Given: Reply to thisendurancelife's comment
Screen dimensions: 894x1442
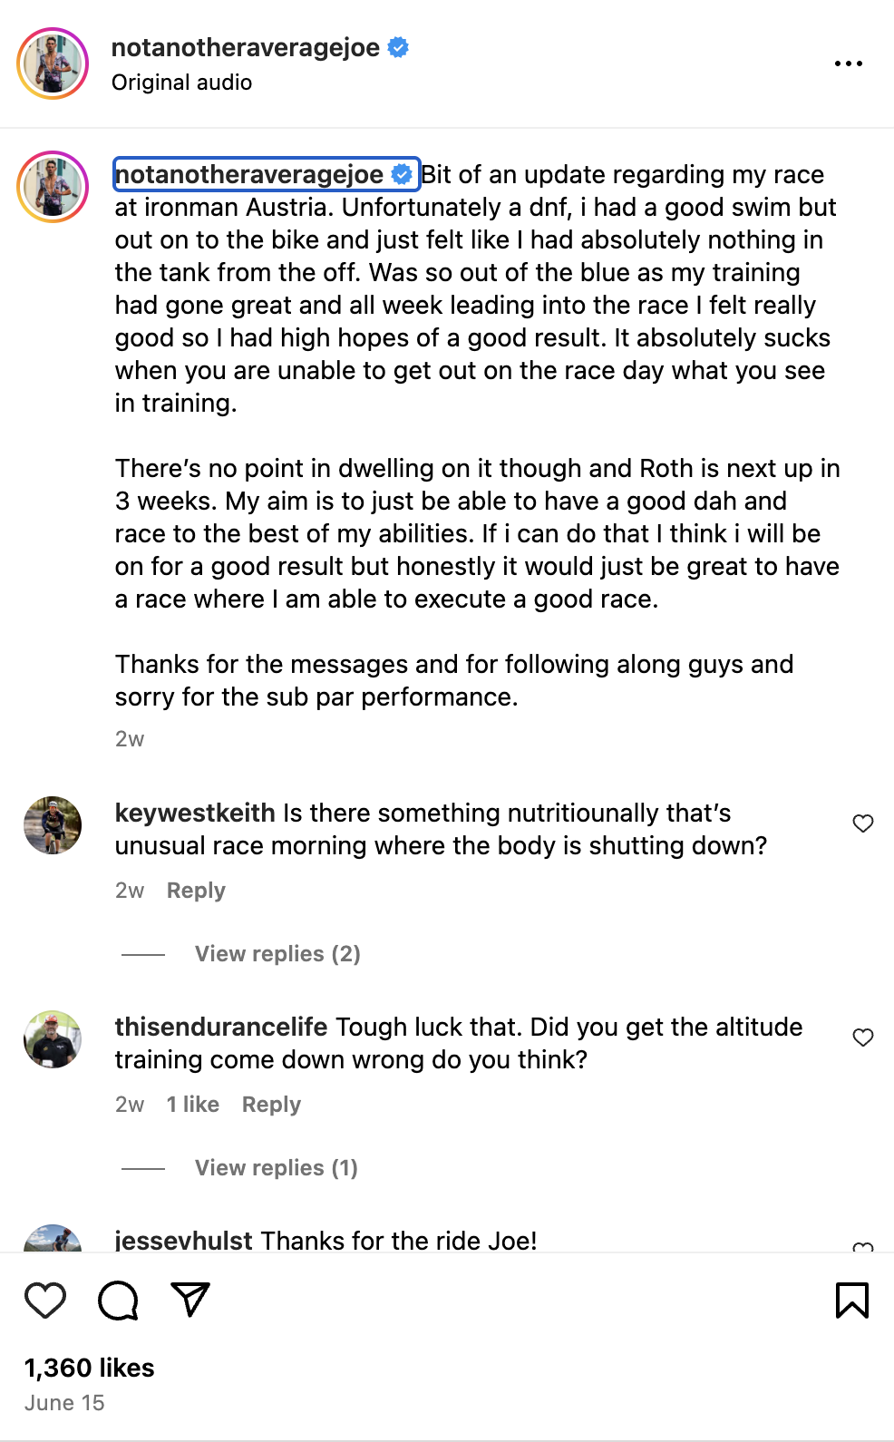Looking at the screenshot, I should click(271, 1105).
